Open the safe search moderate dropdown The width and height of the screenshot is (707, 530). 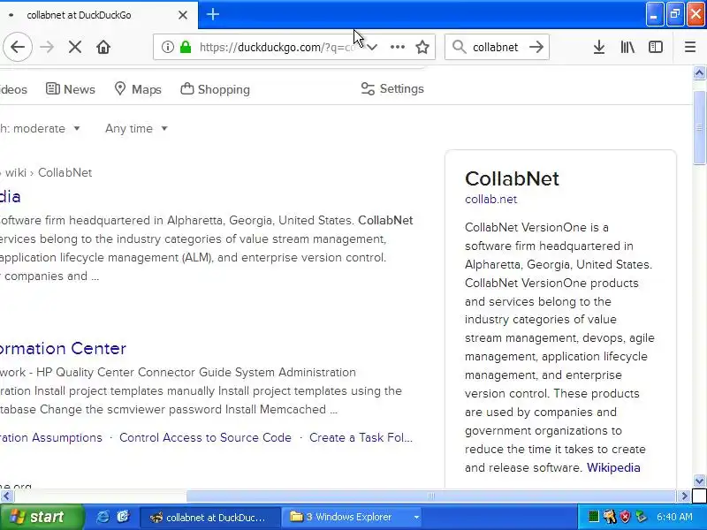[40, 128]
